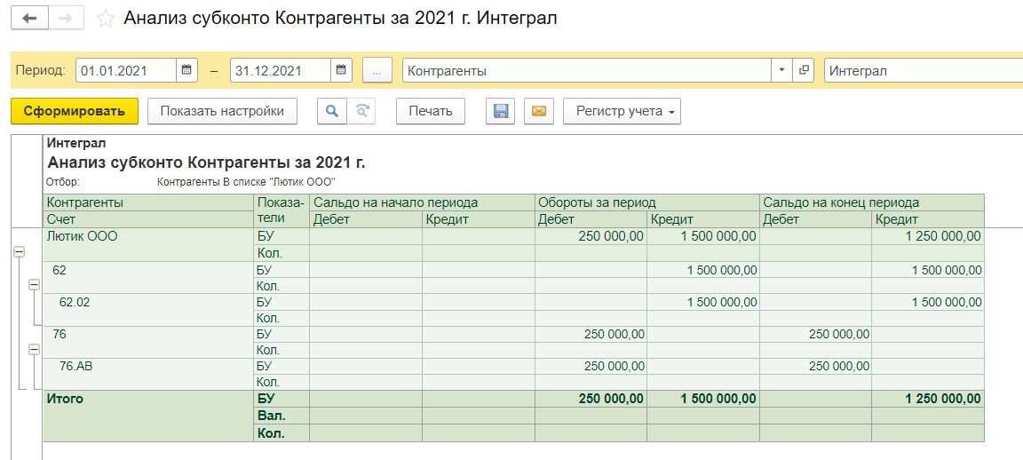Image resolution: width=1023 pixels, height=460 pixels.
Task: Collapse the account 62 group
Action: click(34, 284)
